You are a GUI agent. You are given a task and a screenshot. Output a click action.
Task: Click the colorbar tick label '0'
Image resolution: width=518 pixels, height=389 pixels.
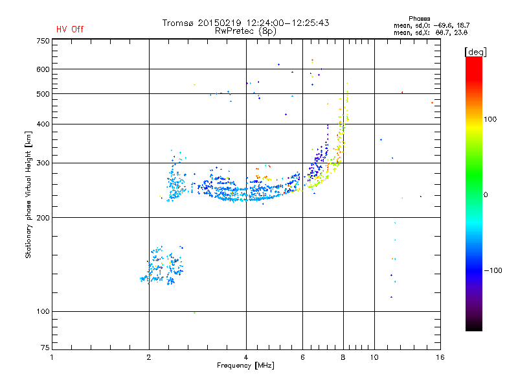coord(486,195)
